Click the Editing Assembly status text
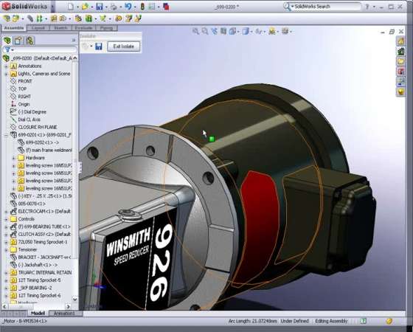Screen dimensions: 413x332 (x=331, y=321)
